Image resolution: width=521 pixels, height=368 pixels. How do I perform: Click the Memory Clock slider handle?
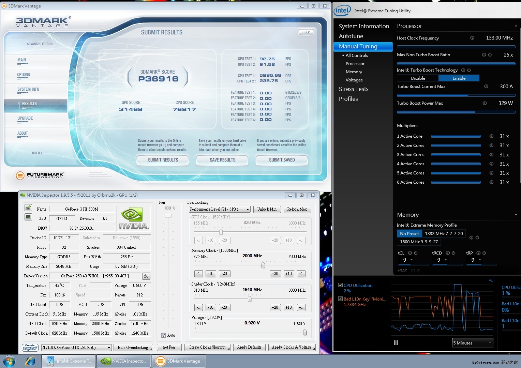point(263,265)
